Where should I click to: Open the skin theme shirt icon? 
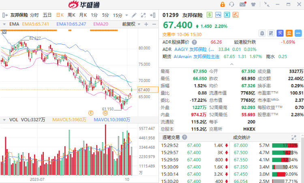point(253,4)
